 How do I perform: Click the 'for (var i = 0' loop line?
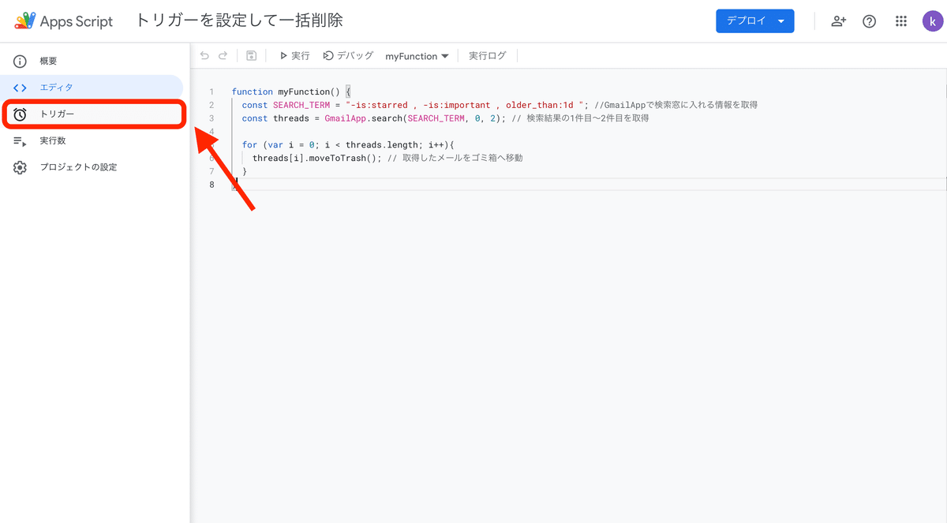click(x=349, y=144)
